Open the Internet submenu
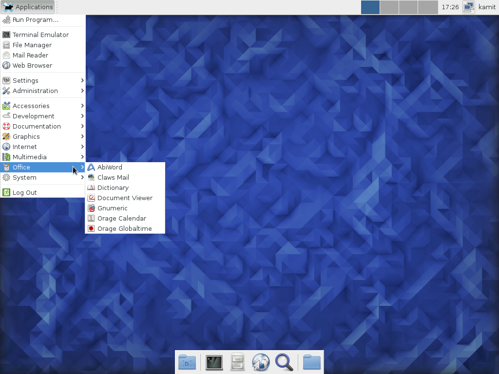499x374 pixels. 24,147
